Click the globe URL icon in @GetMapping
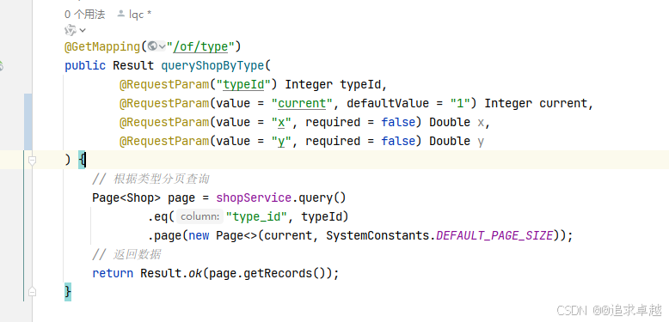669x322 pixels. 153,46
